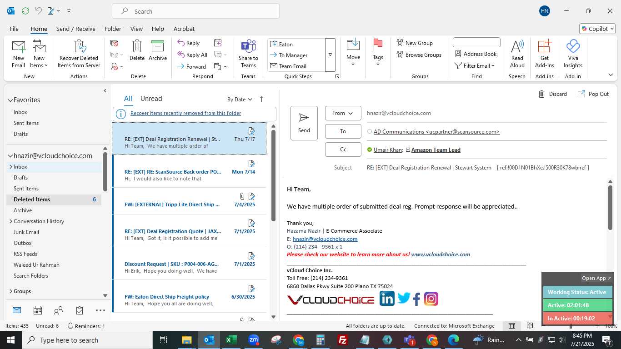This screenshot has width=621, height=349.
Task: Open the New Items menu
Action: [x=39, y=54]
